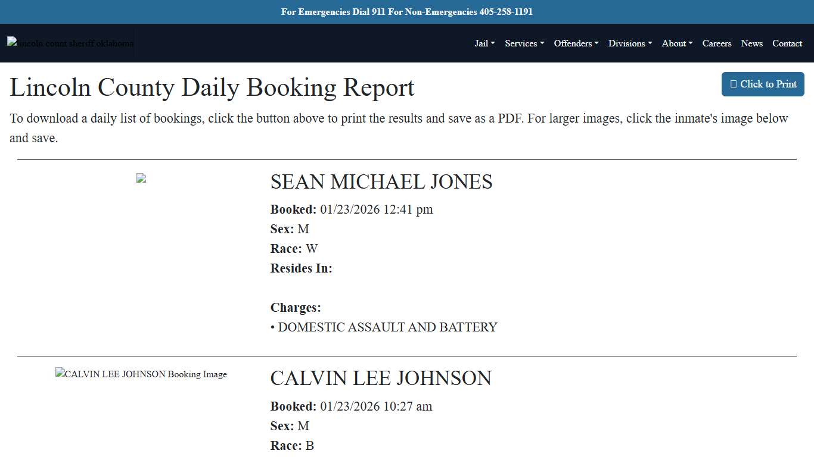Click the CALVIN LEE JOHNSON name heading
This screenshot has height=457, width=814.
coord(381,378)
